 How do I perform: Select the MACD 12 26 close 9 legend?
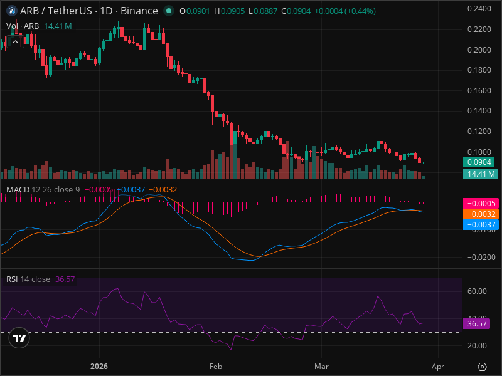point(43,190)
